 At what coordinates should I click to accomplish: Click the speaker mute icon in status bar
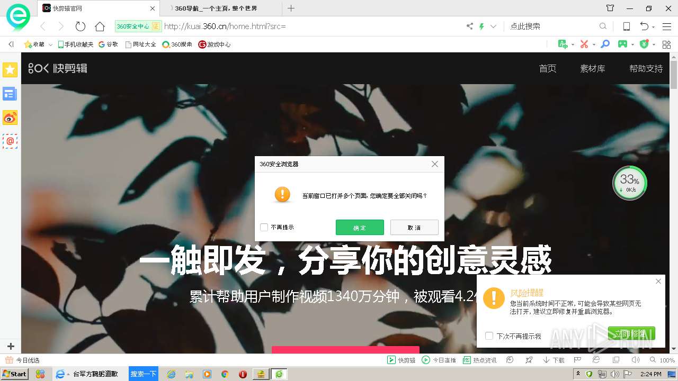[x=635, y=360]
